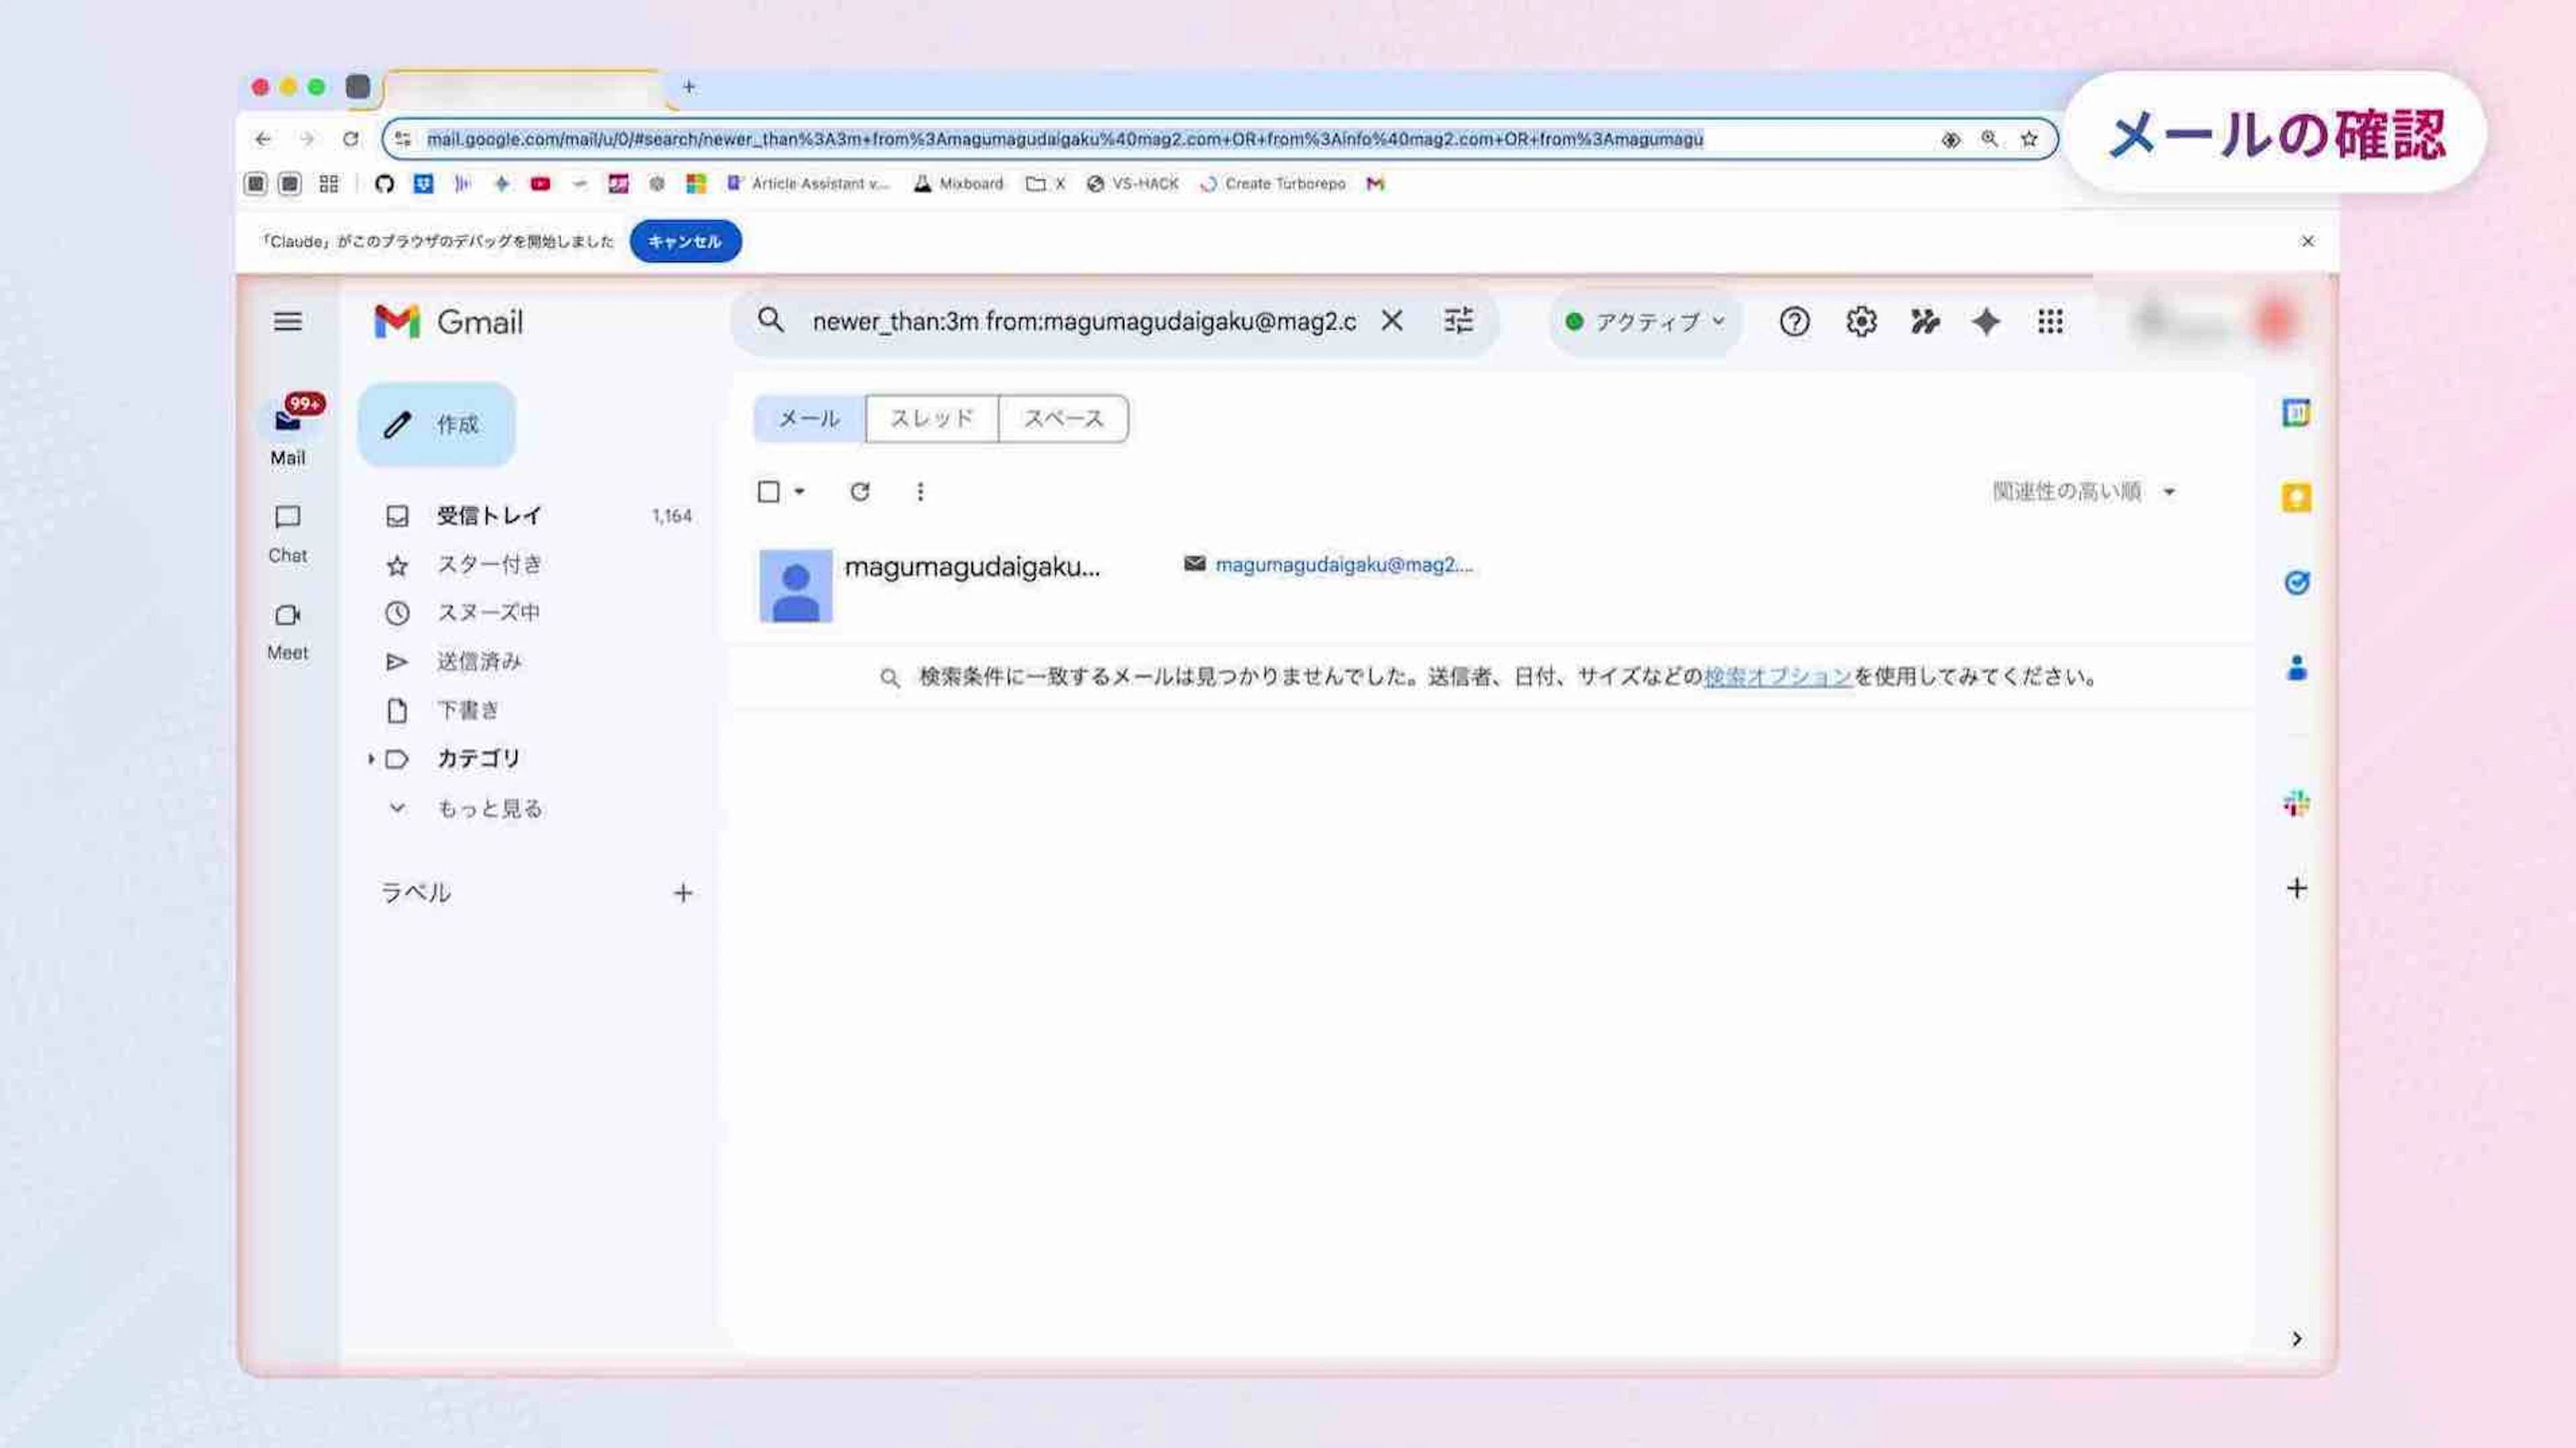Refresh the mail search results

[859, 492]
